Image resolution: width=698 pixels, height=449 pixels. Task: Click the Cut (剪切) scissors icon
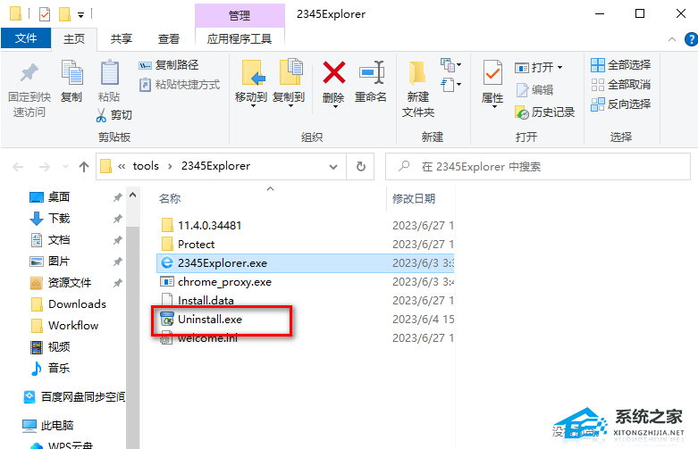[x=102, y=115]
